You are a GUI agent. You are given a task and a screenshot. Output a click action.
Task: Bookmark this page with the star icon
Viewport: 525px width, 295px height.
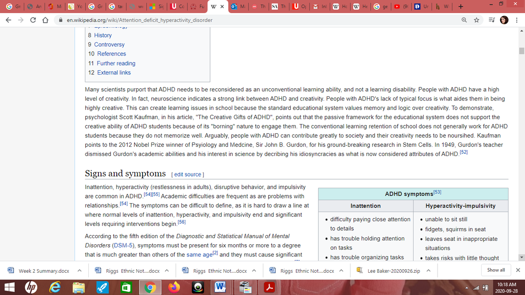point(477,20)
